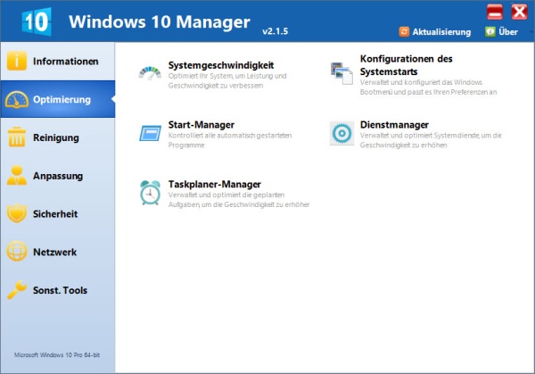Image resolution: width=535 pixels, height=374 pixels.
Task: Open the Sicherheit category
Action: (x=58, y=214)
